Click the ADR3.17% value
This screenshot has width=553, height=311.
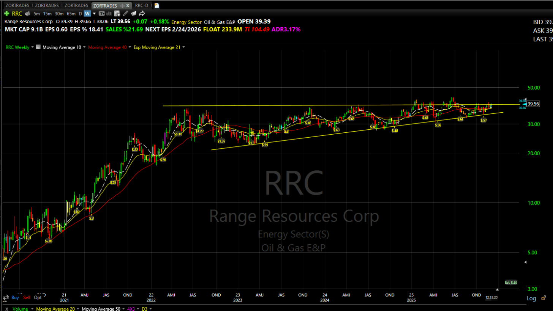(x=285, y=29)
